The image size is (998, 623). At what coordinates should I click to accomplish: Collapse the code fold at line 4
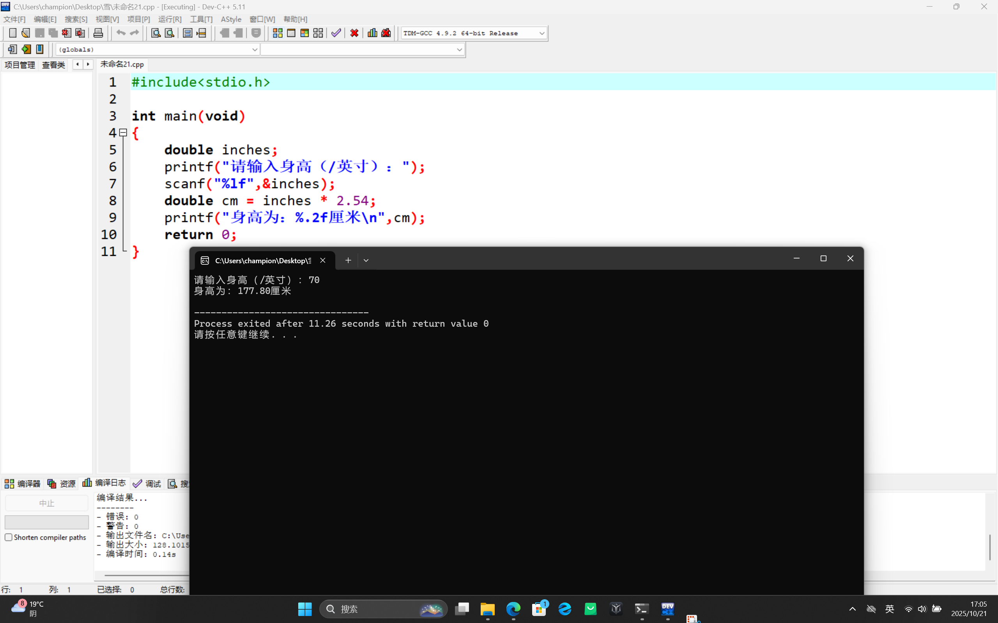(123, 133)
